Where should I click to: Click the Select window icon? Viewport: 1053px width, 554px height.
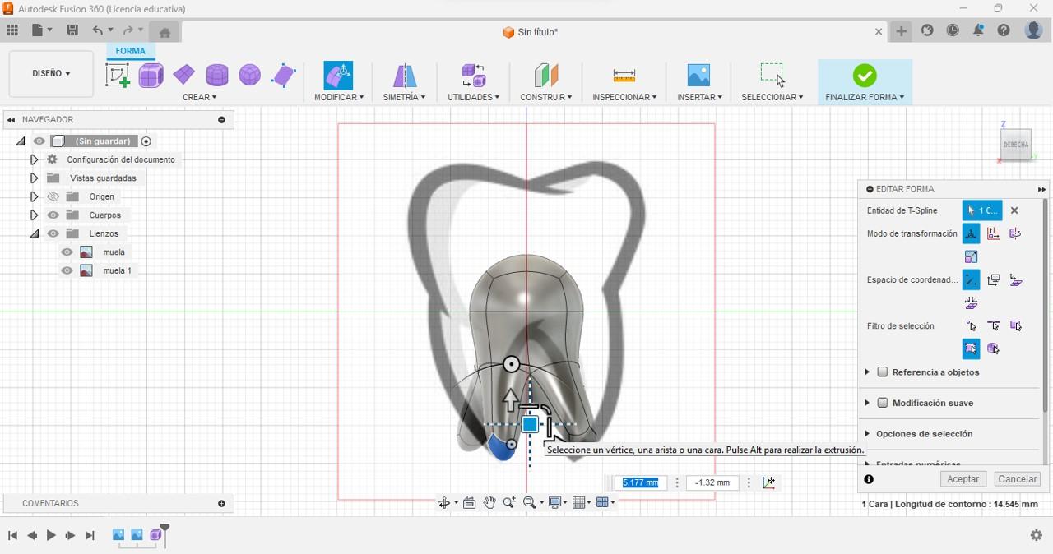tap(772, 75)
